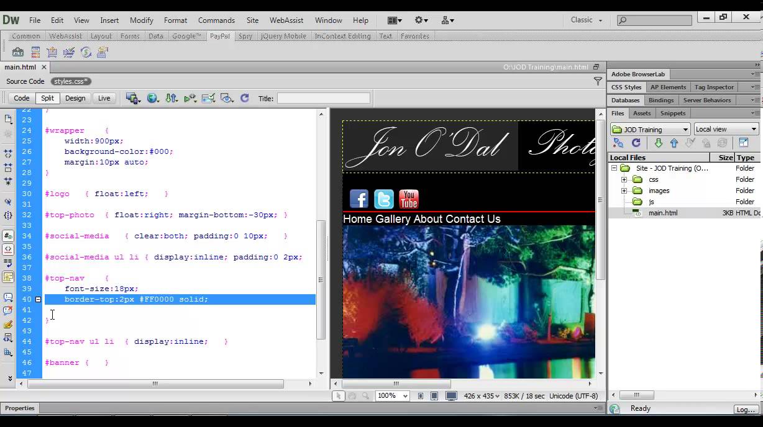The height and width of the screenshot is (427, 763).
Task: Click the search box in application bar
Action: (x=654, y=20)
